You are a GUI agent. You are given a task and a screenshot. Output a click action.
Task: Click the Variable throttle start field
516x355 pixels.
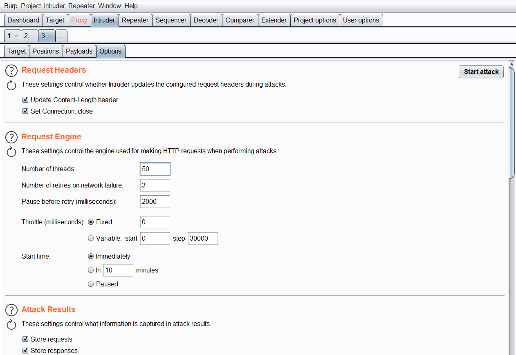pyautogui.click(x=155, y=238)
